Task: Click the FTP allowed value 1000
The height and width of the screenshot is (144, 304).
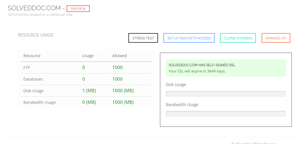Action: click(117, 67)
